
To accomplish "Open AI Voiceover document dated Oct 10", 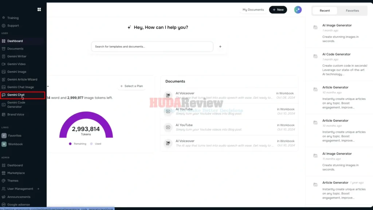I will click(229, 143).
